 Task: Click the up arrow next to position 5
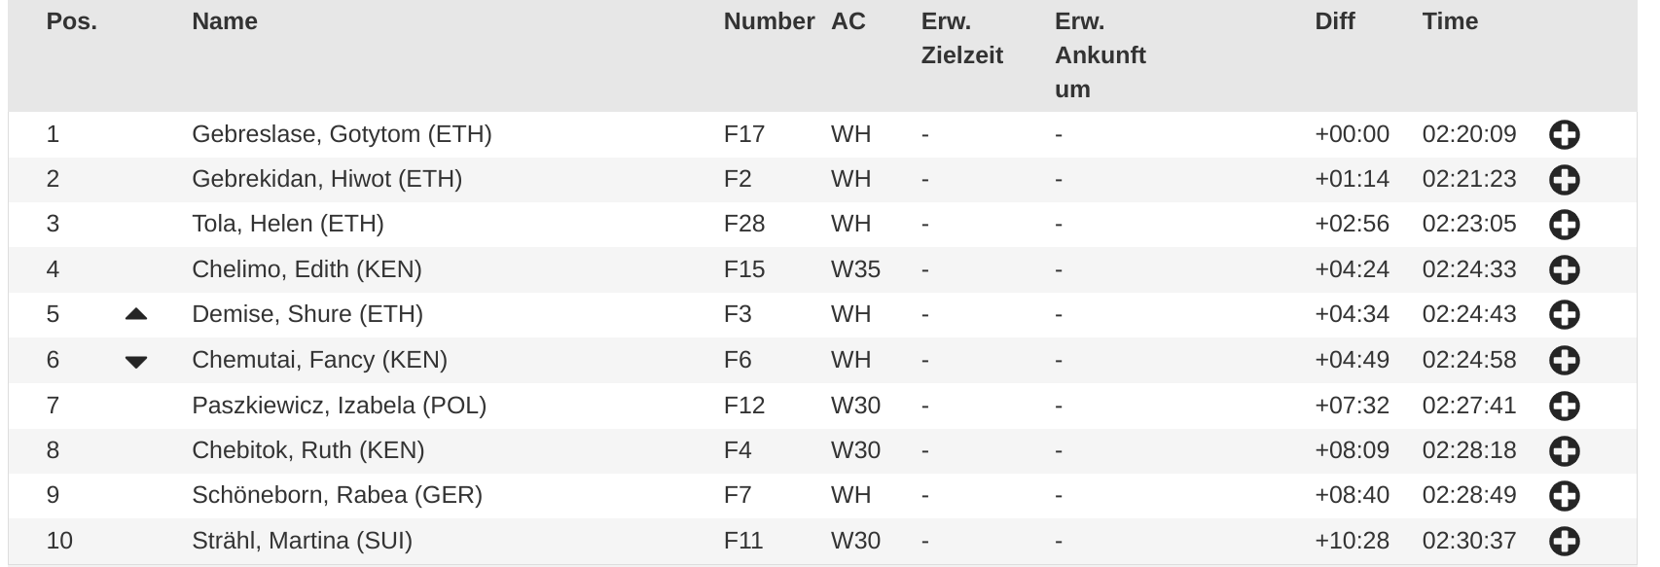(x=136, y=314)
